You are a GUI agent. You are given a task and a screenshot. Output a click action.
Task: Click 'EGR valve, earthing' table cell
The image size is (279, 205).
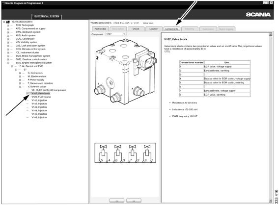(227, 95)
